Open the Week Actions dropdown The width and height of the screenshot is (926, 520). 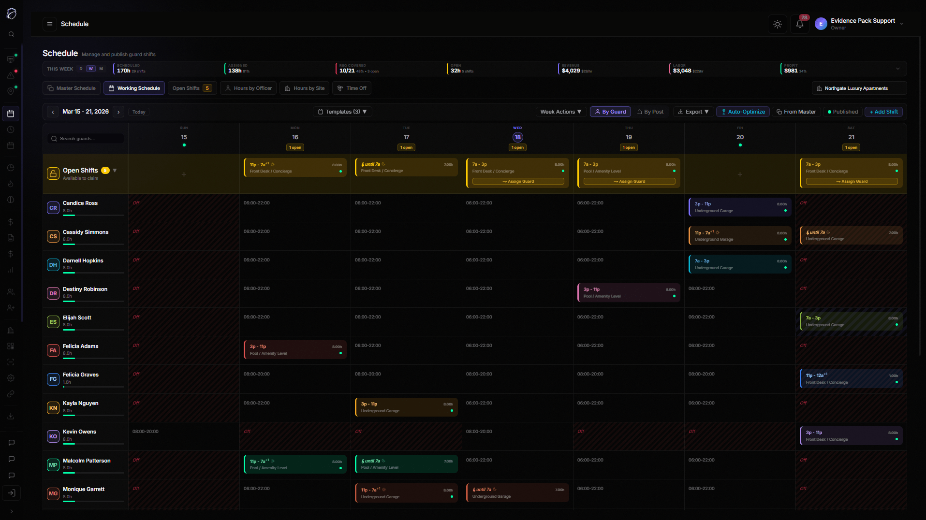tap(560, 112)
